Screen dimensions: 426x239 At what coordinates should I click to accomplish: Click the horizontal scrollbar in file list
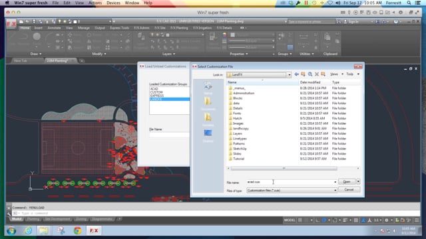(x=284, y=169)
